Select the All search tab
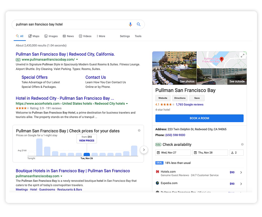The image size is (262, 217). tap(20, 36)
